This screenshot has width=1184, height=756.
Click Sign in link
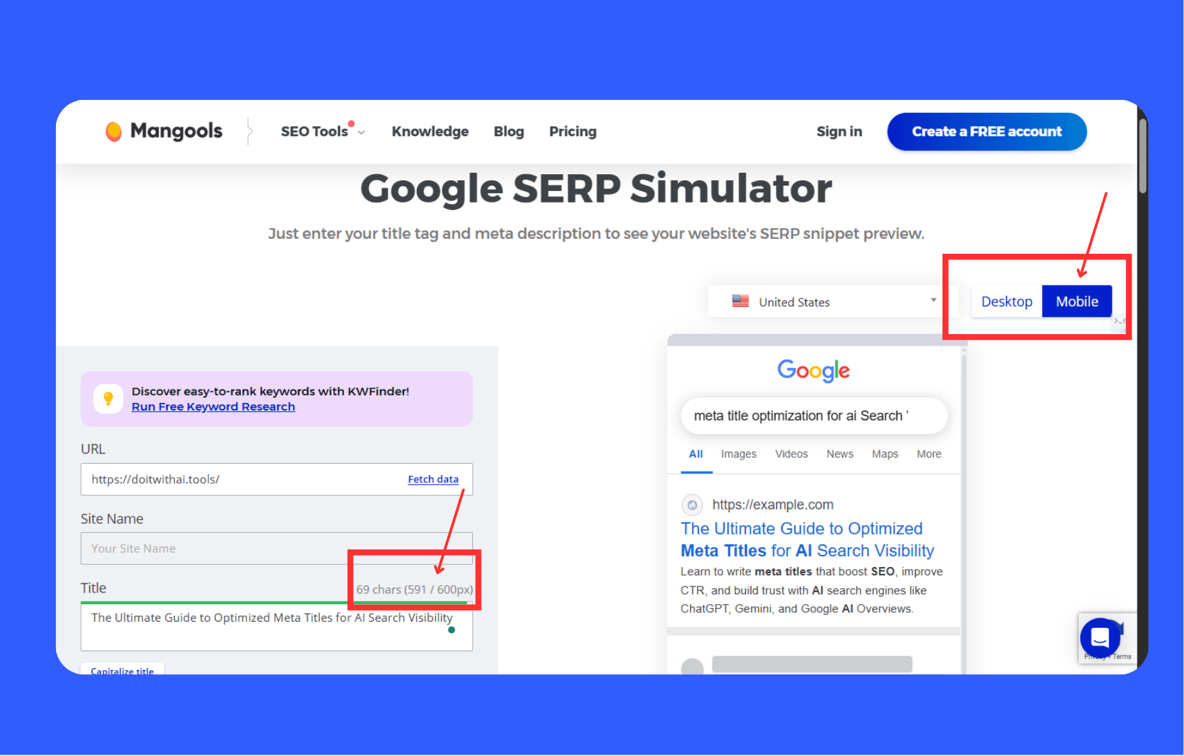coord(839,131)
